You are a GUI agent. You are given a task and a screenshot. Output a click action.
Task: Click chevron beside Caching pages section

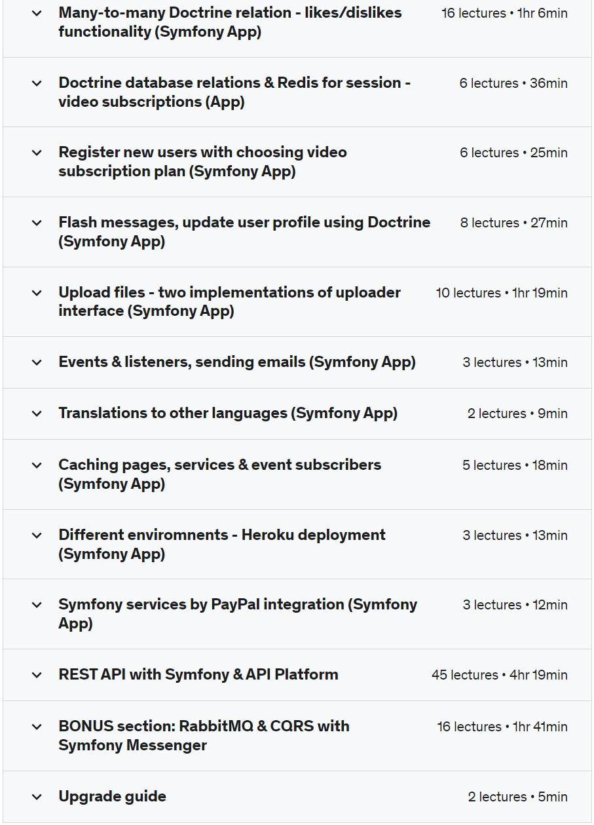click(x=37, y=465)
